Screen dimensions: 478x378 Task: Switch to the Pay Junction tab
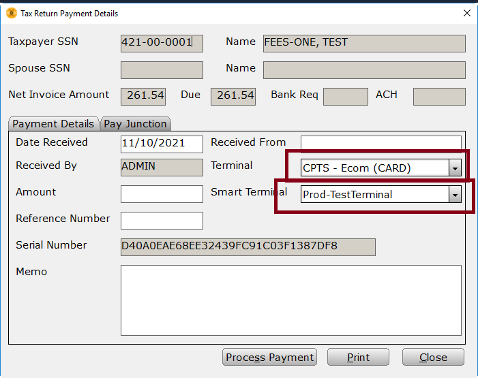click(135, 124)
